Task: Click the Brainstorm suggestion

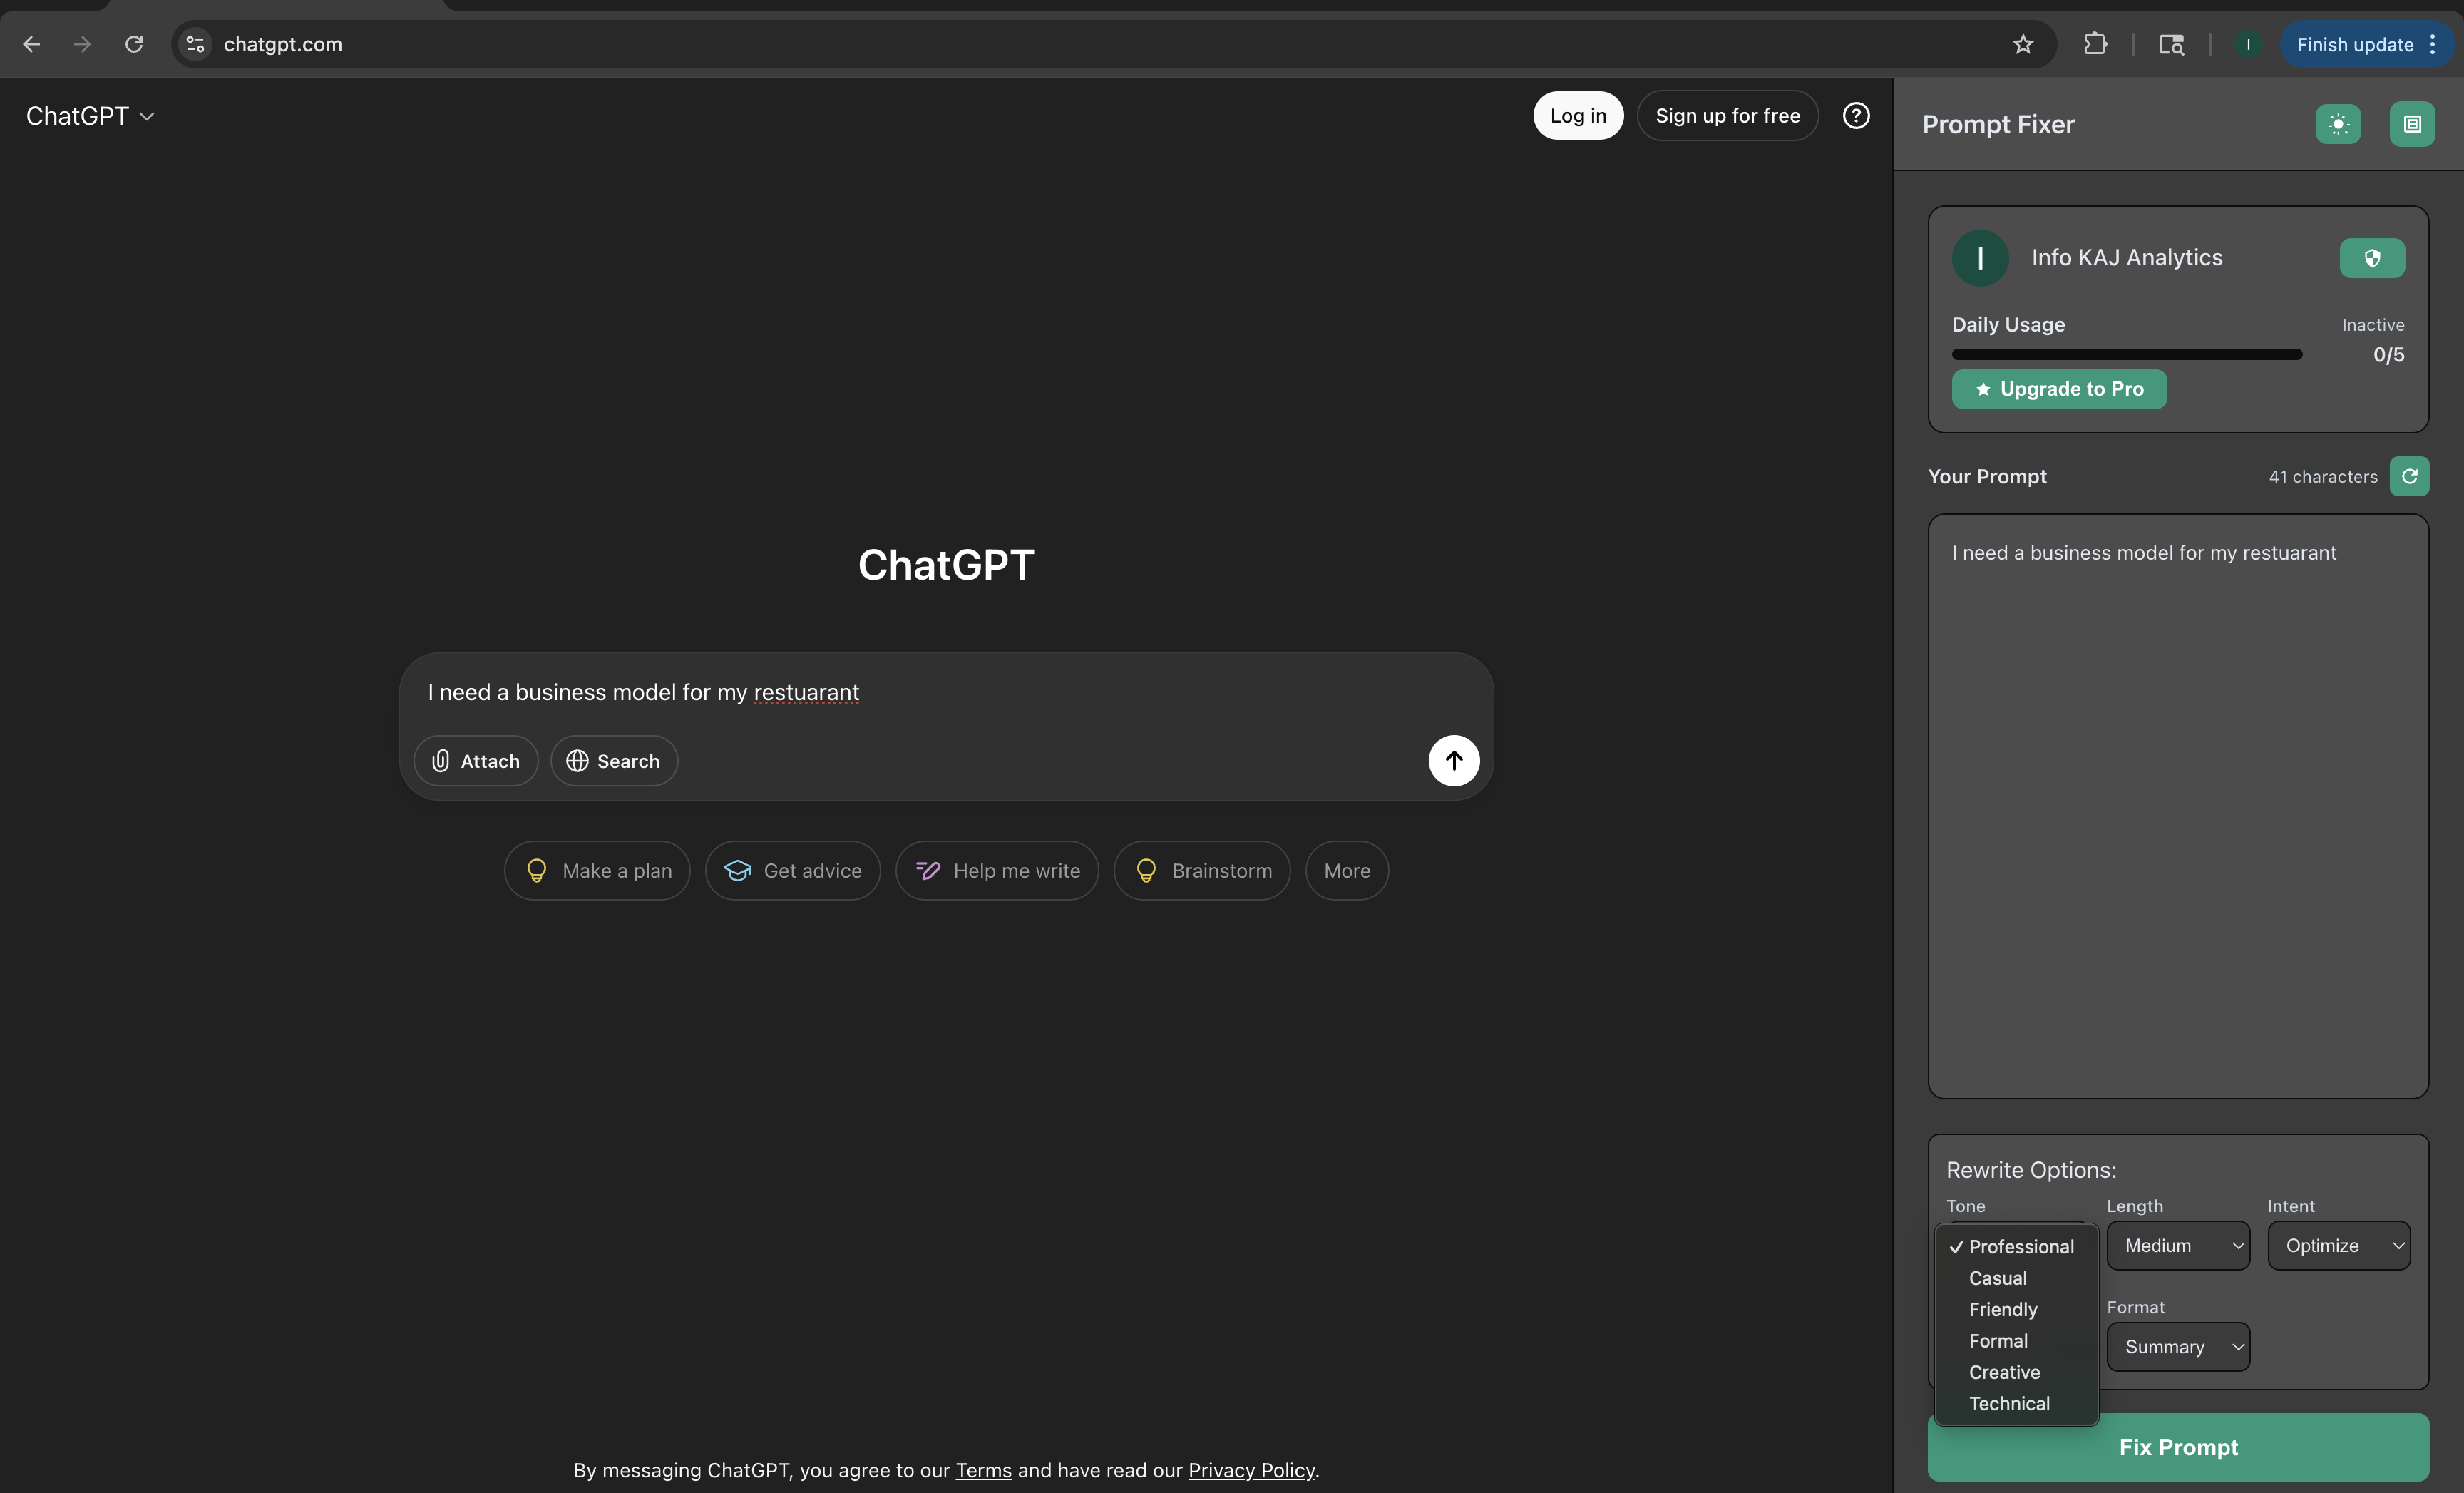Action: (x=1202, y=871)
